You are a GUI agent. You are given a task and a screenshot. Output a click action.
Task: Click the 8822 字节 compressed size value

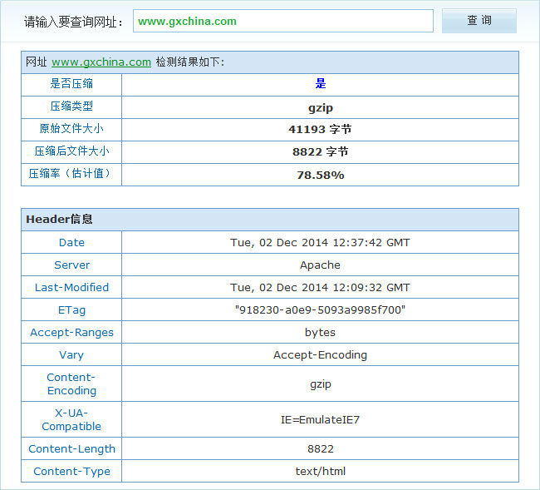321,151
